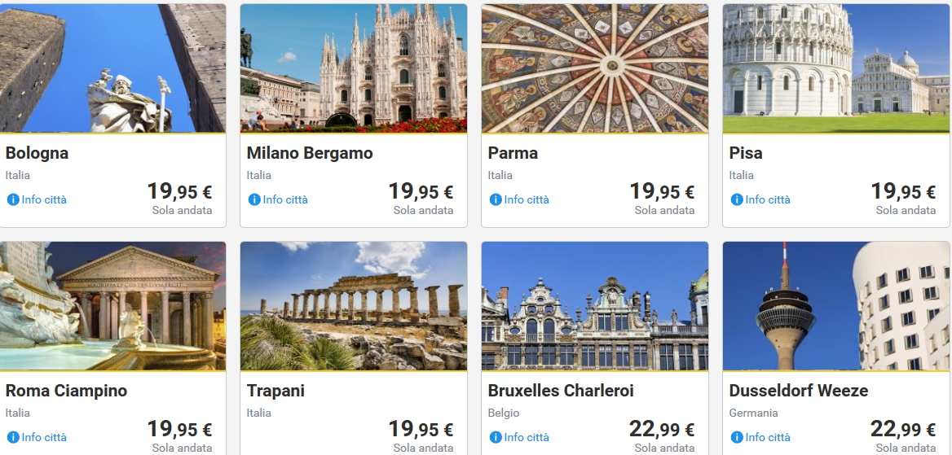The image size is (952, 455).
Task: Pick the 19,95 € price for Trapani
Action: [421, 429]
